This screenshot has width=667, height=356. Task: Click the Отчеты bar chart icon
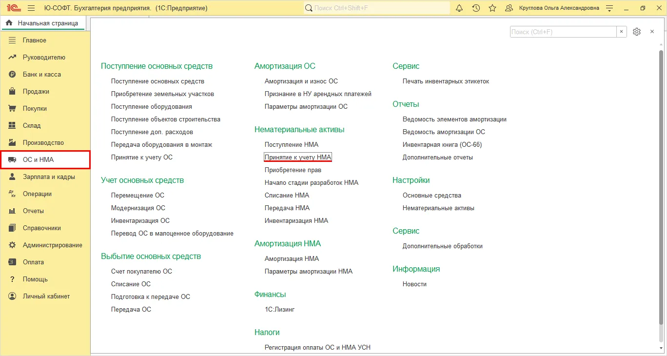tap(13, 211)
